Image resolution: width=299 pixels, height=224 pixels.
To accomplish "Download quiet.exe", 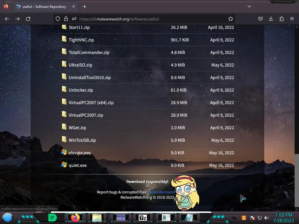I will tap(78, 165).
